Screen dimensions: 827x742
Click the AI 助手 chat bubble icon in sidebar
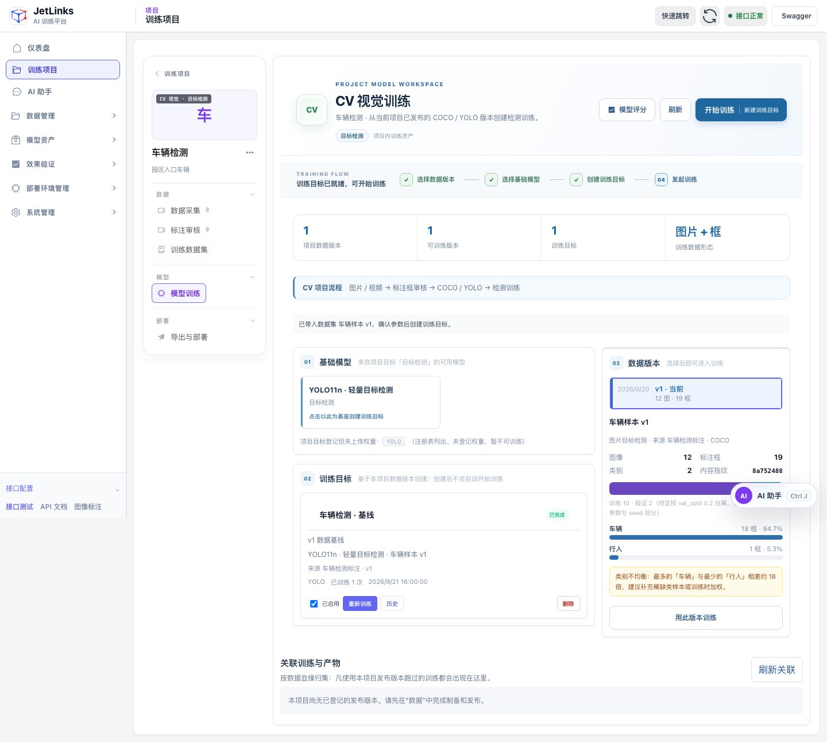[17, 92]
